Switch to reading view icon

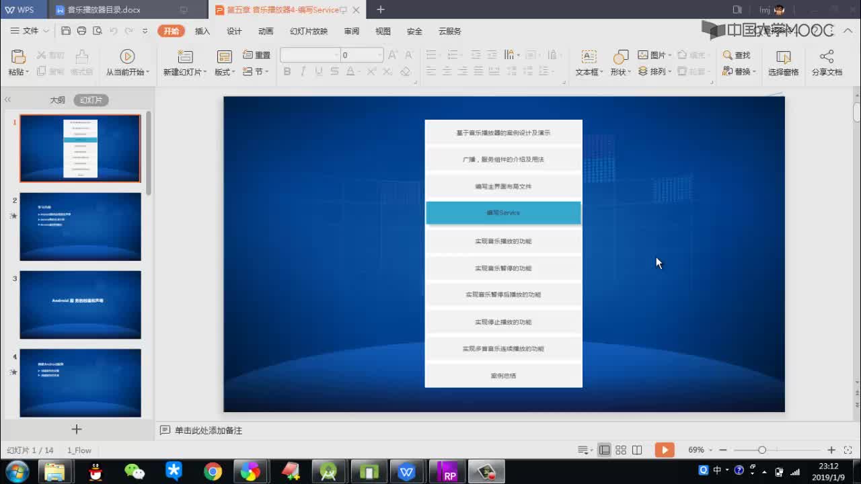tap(637, 450)
